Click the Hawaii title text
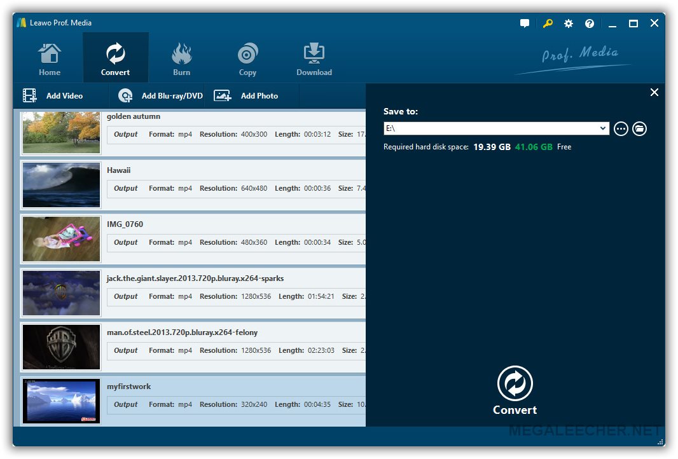 coord(118,170)
